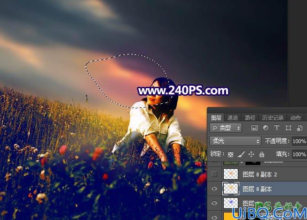Hide the layer below 图层 8 副本
This screenshot has width=307, height=220.
pyautogui.click(x=214, y=203)
